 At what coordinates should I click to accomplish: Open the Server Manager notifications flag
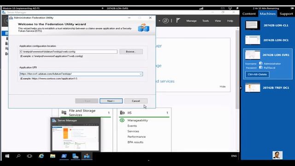(x=178, y=20)
